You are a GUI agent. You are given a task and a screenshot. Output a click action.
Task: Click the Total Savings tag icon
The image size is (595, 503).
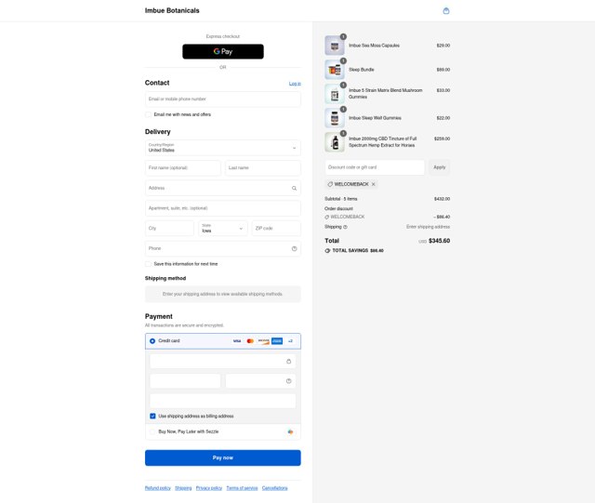327,250
